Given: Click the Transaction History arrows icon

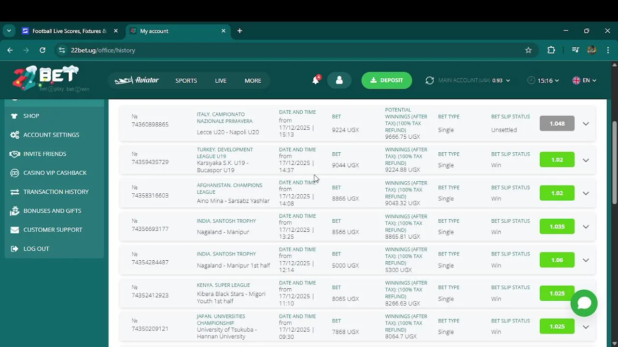Looking at the screenshot, I should tap(14, 192).
